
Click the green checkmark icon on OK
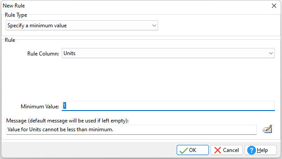(183, 150)
